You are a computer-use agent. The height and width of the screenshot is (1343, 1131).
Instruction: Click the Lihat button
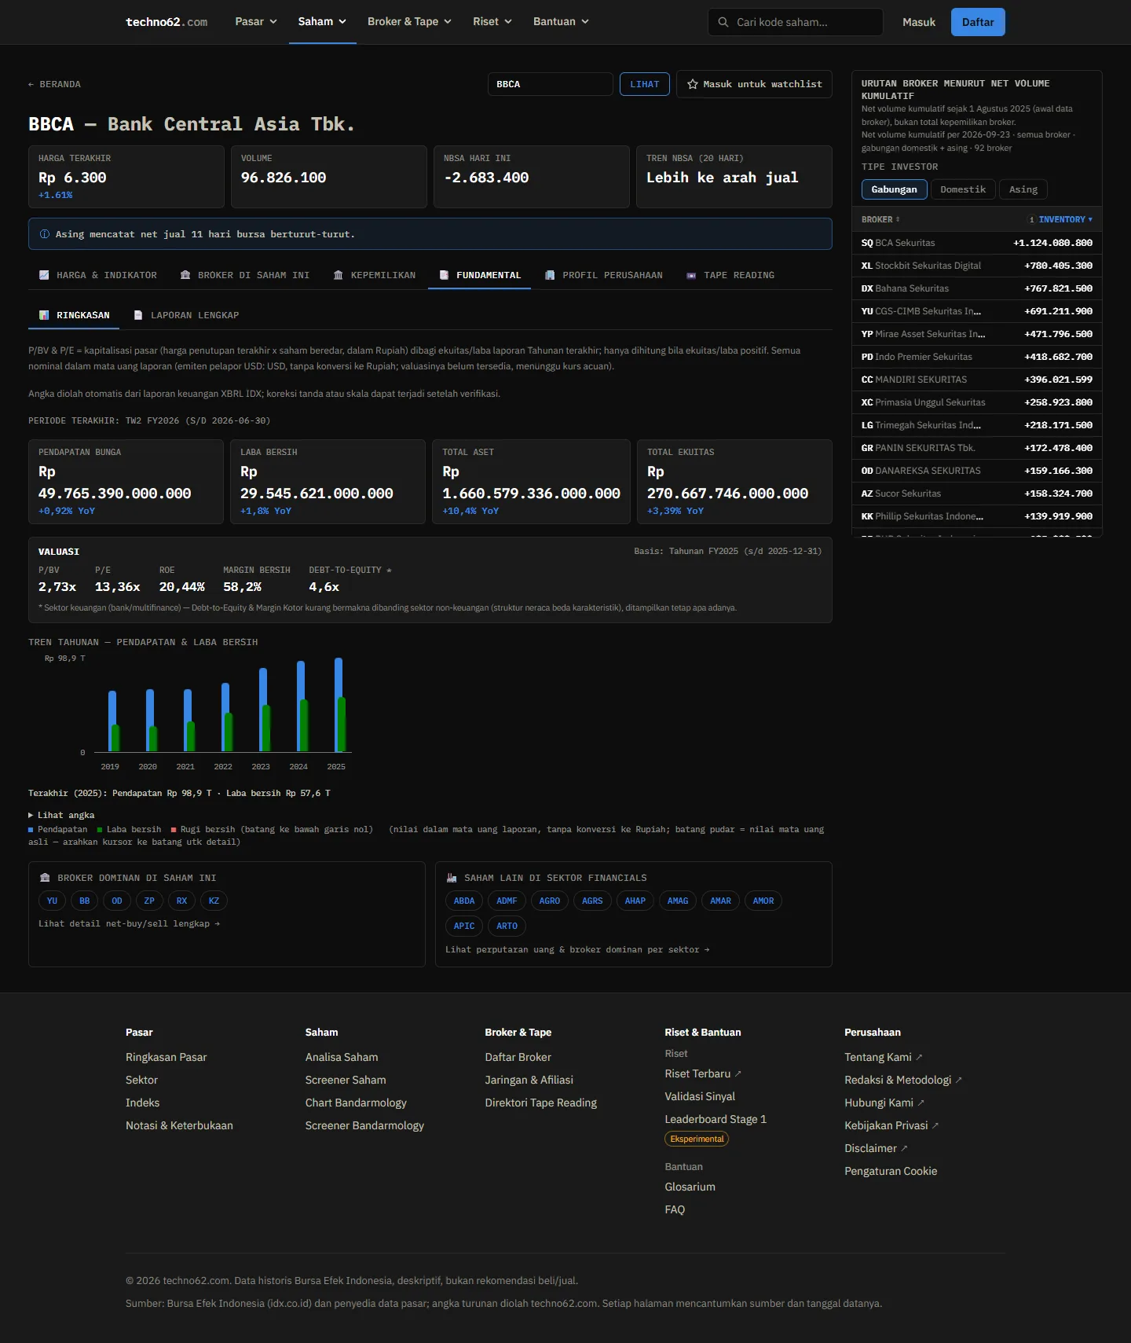(x=645, y=84)
